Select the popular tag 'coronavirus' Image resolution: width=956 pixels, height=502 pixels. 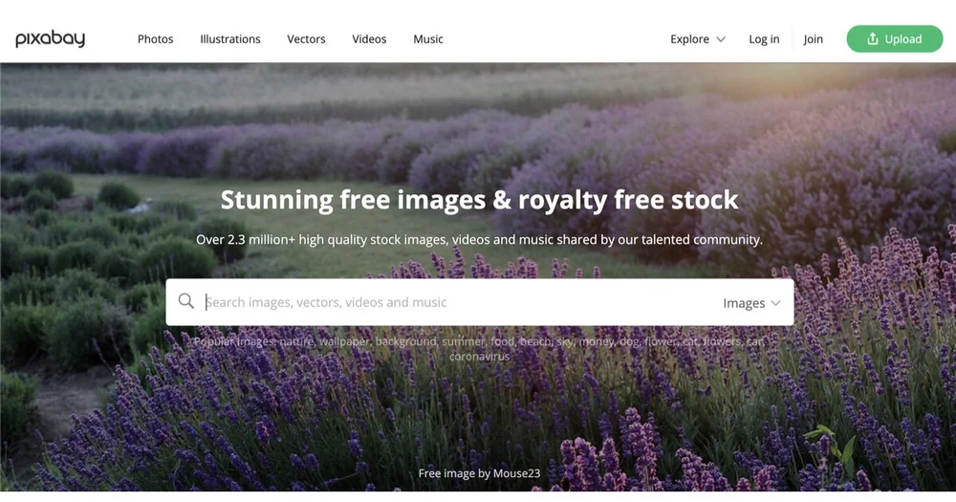(x=479, y=357)
